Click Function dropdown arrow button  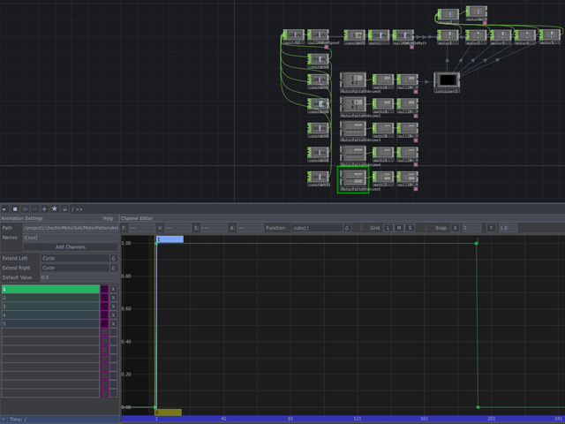347,228
